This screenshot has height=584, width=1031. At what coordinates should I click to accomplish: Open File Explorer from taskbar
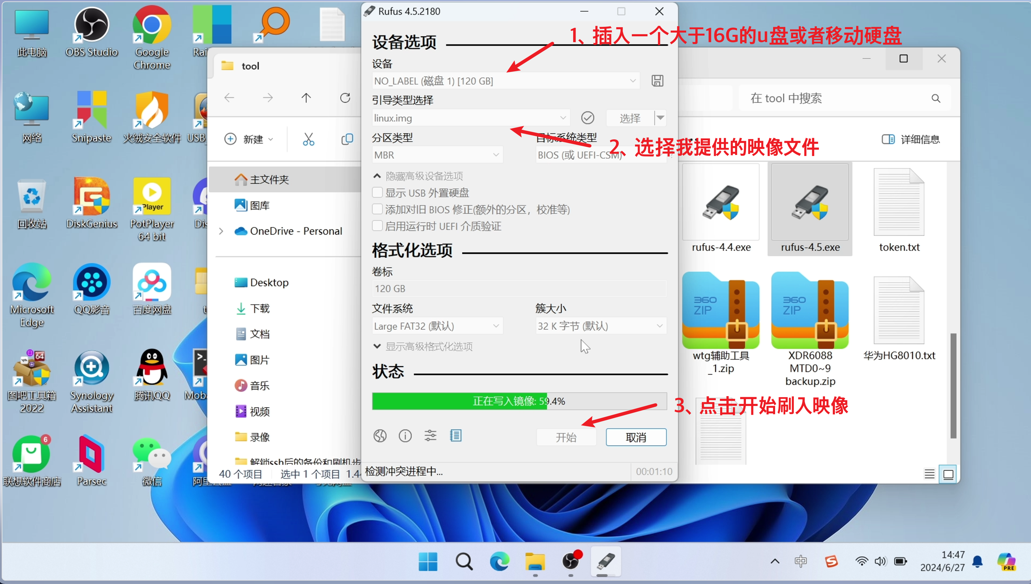[535, 562]
